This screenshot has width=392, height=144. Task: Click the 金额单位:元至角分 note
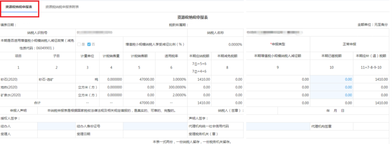click(372, 25)
